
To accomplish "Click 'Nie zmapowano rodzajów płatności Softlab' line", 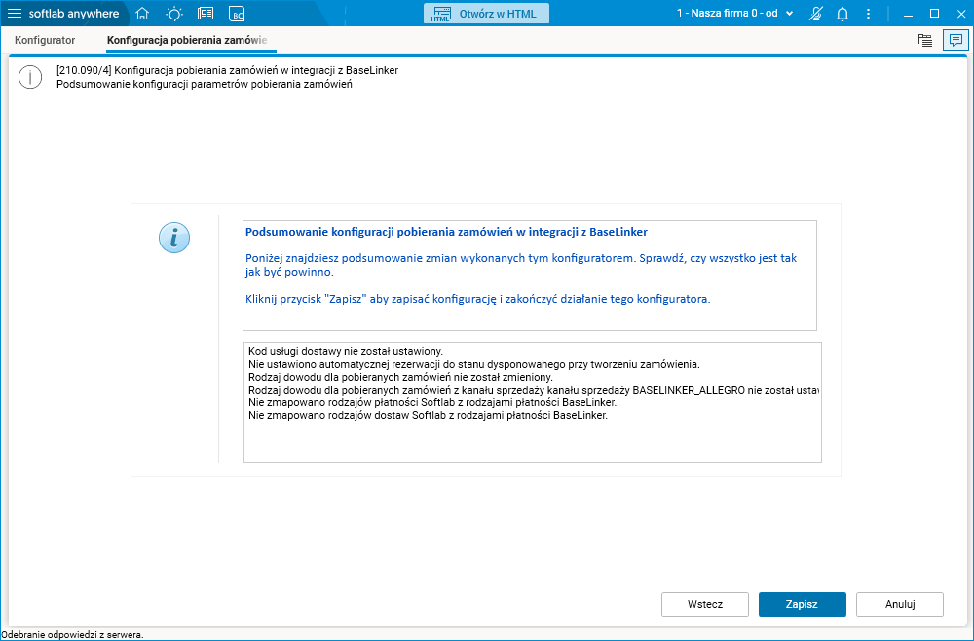I will (432, 402).
